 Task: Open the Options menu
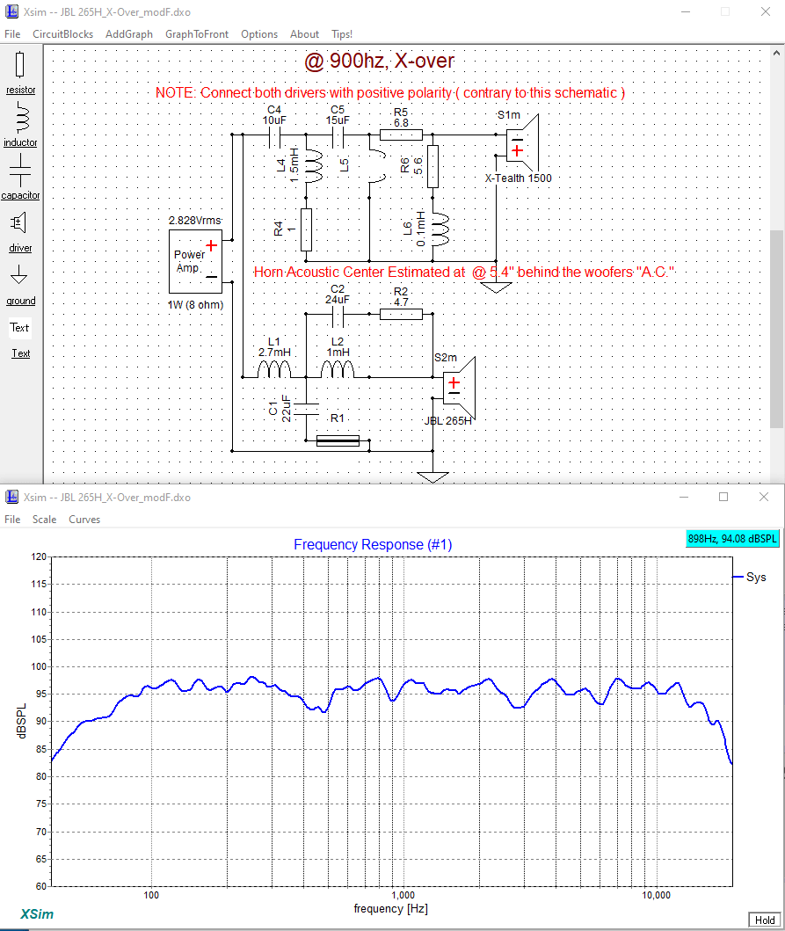[259, 34]
